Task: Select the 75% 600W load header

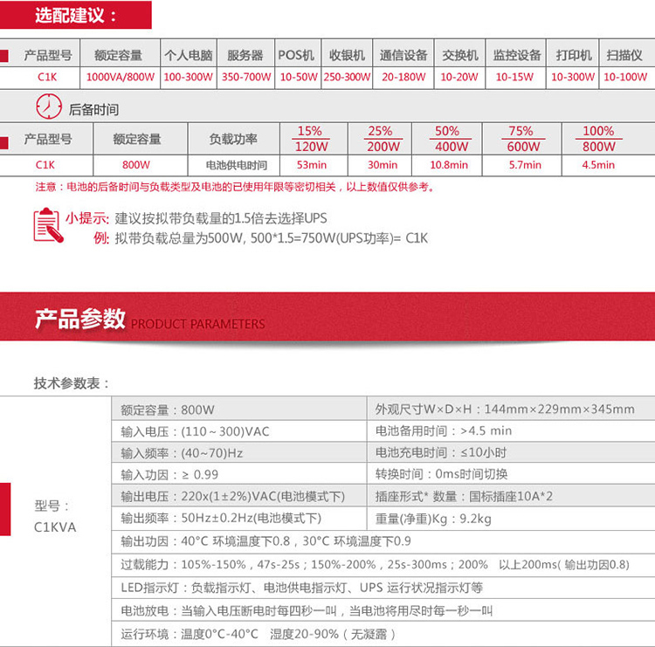Action: 521,139
